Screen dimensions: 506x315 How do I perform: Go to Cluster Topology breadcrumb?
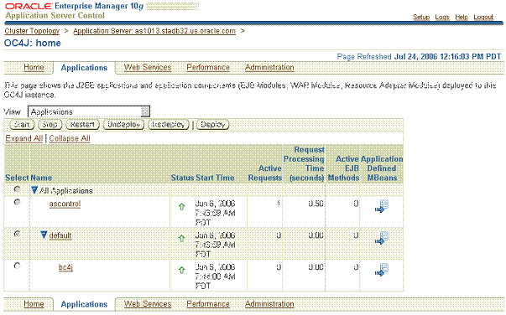32,31
